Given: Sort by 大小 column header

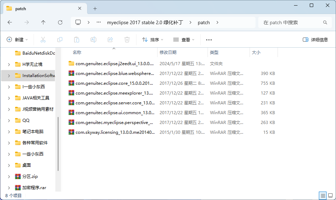Looking at the screenshot, I should [256, 53].
